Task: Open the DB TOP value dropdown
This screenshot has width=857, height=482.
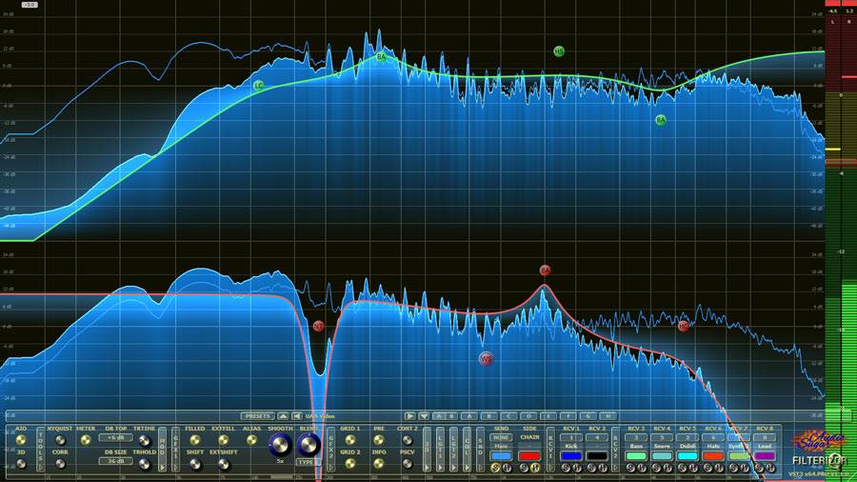Action: (x=116, y=438)
